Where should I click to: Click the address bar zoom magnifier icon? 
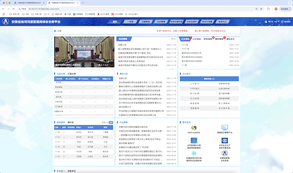pyautogui.click(x=257, y=9)
